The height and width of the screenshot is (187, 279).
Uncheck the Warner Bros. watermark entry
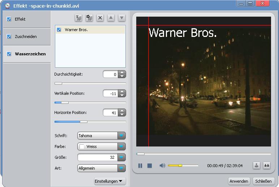pyautogui.click(x=59, y=30)
